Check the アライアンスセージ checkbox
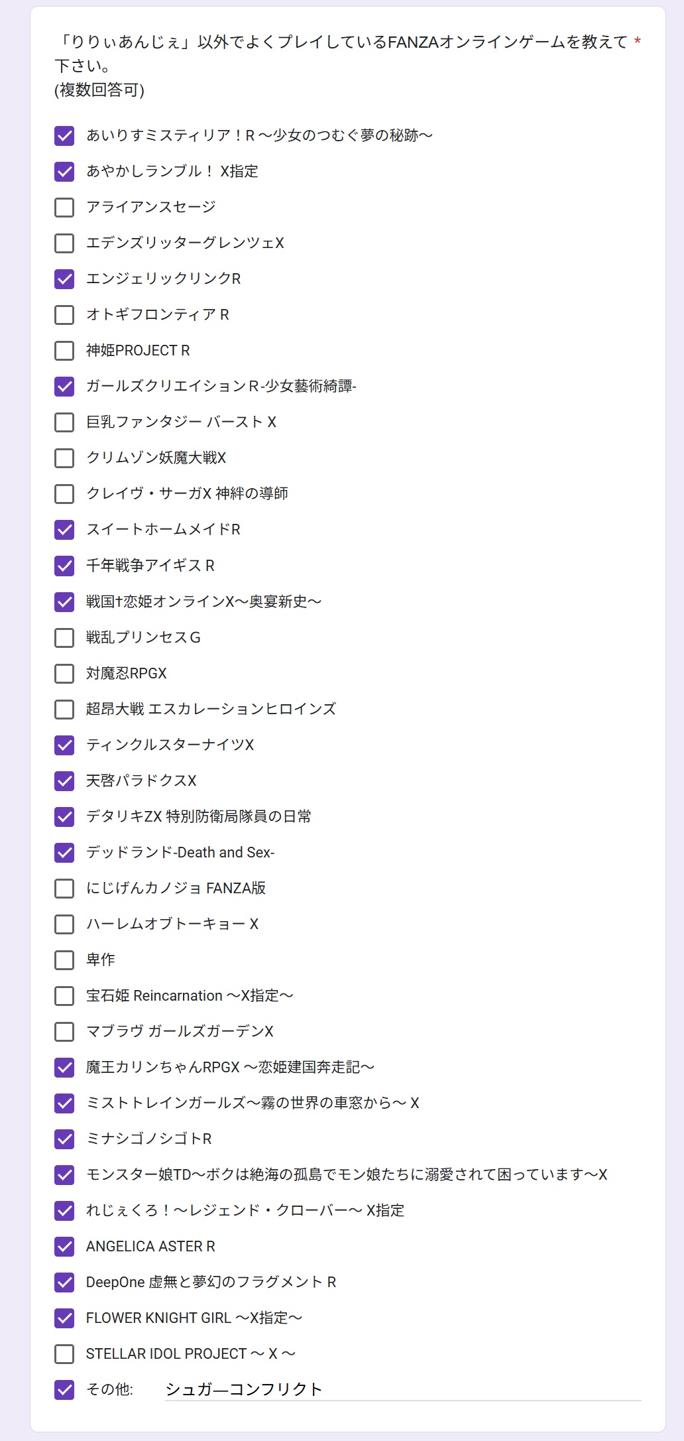This screenshot has width=684, height=1441. click(x=64, y=207)
